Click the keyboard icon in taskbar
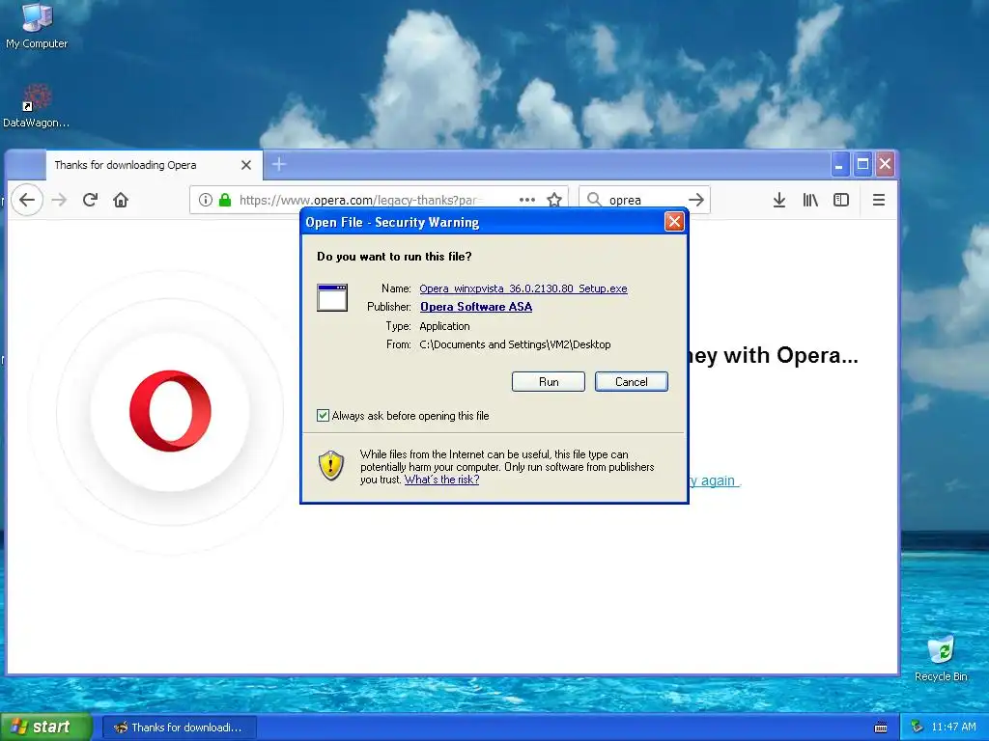 coord(881,727)
